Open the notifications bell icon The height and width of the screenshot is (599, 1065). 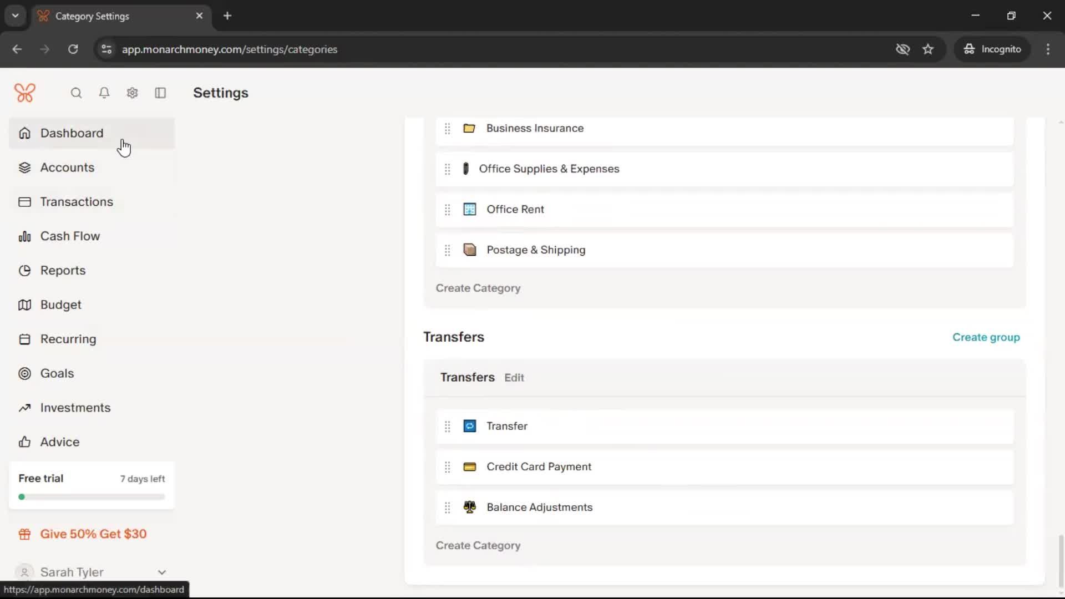pos(104,93)
